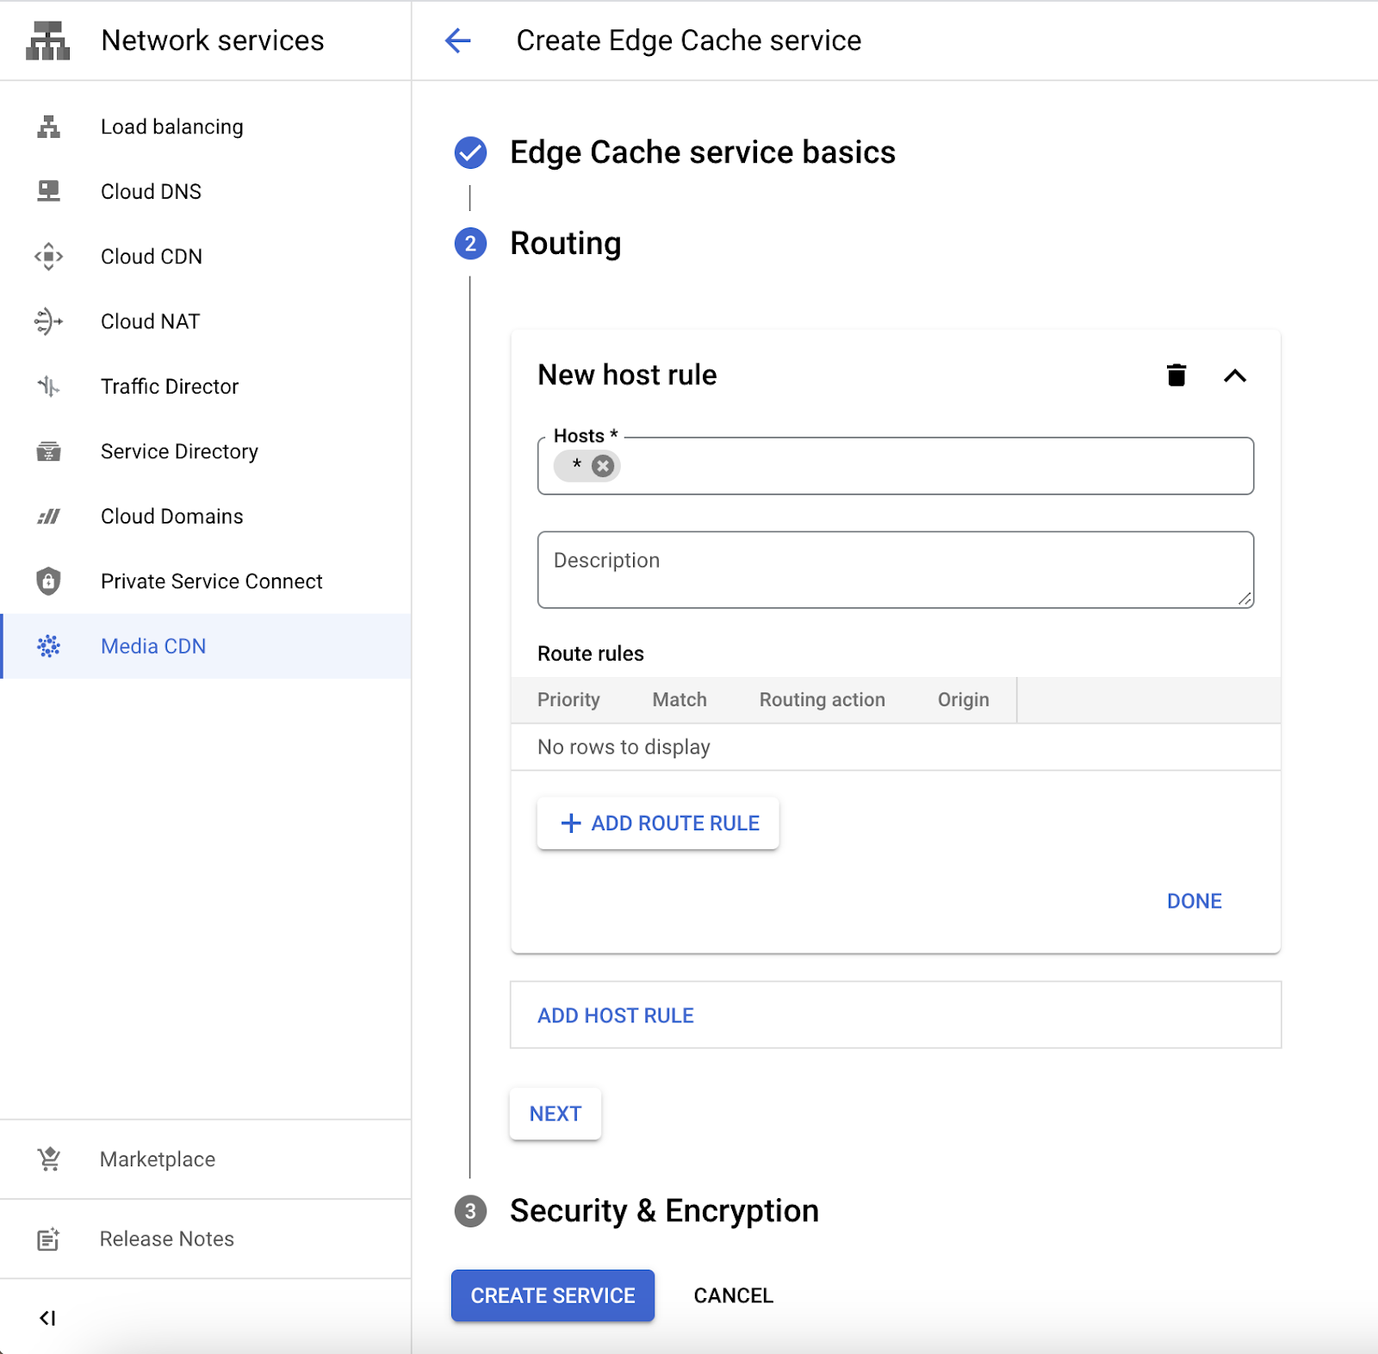Click the Private Service Connect shield icon
The height and width of the screenshot is (1354, 1378).
coord(49,581)
